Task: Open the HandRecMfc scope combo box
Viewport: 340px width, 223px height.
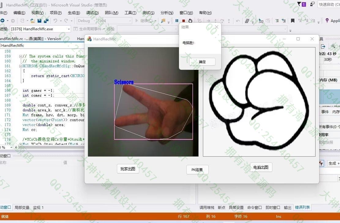Action: coord(42,45)
